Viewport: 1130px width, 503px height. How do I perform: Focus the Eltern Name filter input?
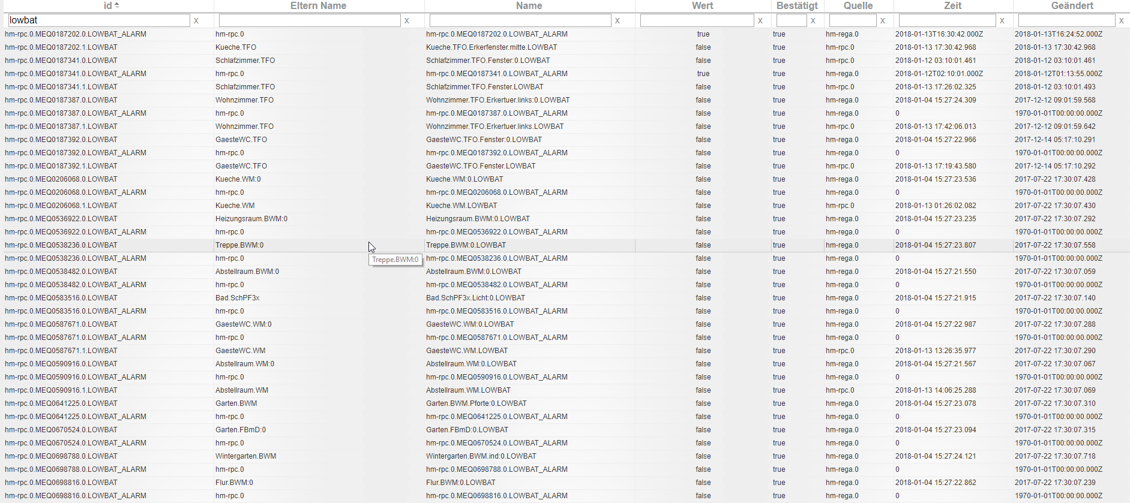tap(310, 20)
